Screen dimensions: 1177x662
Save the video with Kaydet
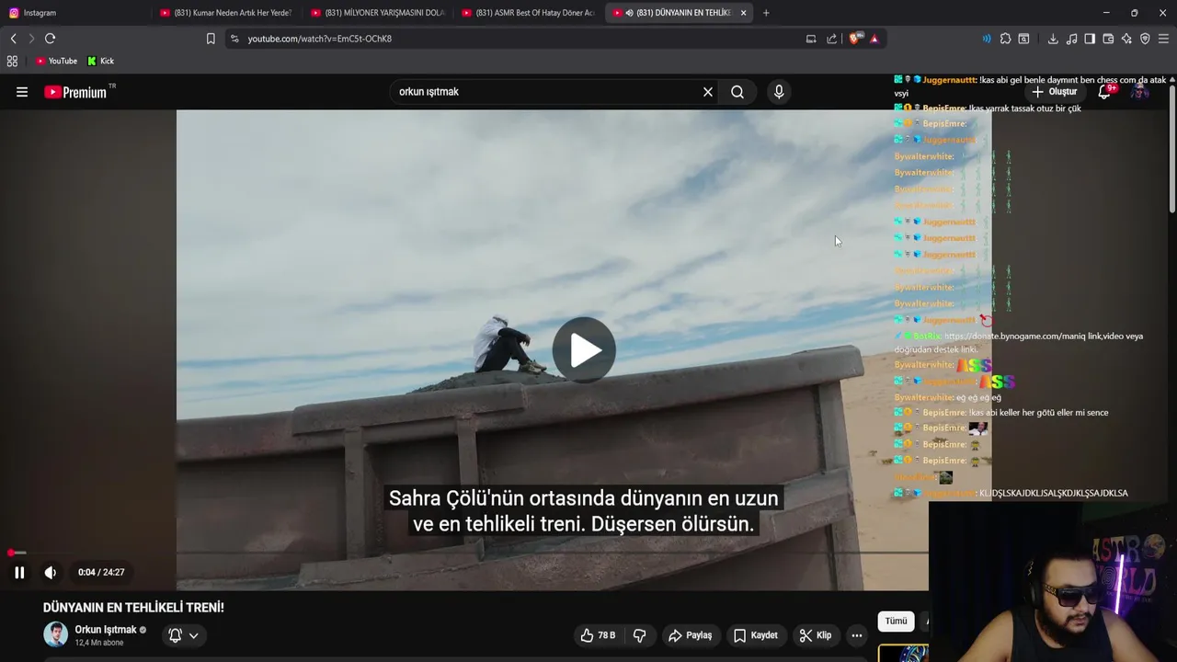756,635
